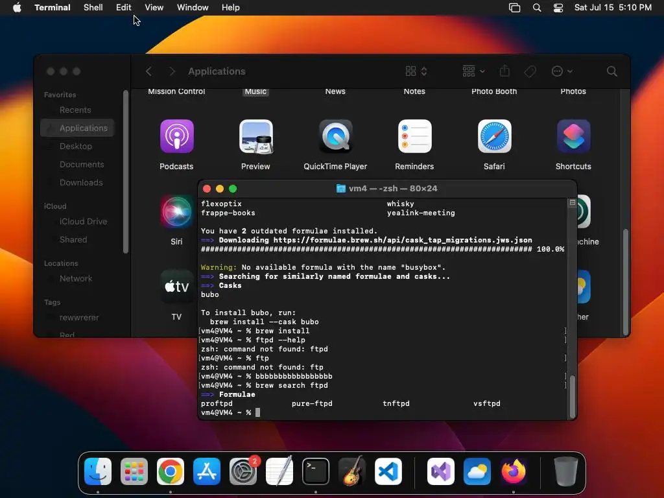
Task: Open Group By dropdown in Finder toolbar
Action: 473,71
